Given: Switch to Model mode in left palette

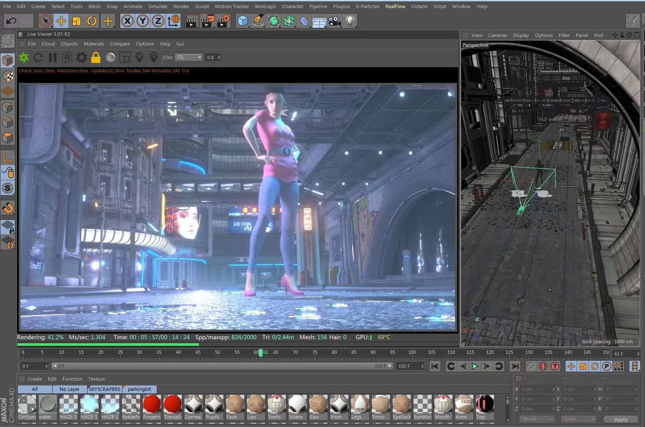Looking at the screenshot, I should pyautogui.click(x=8, y=60).
